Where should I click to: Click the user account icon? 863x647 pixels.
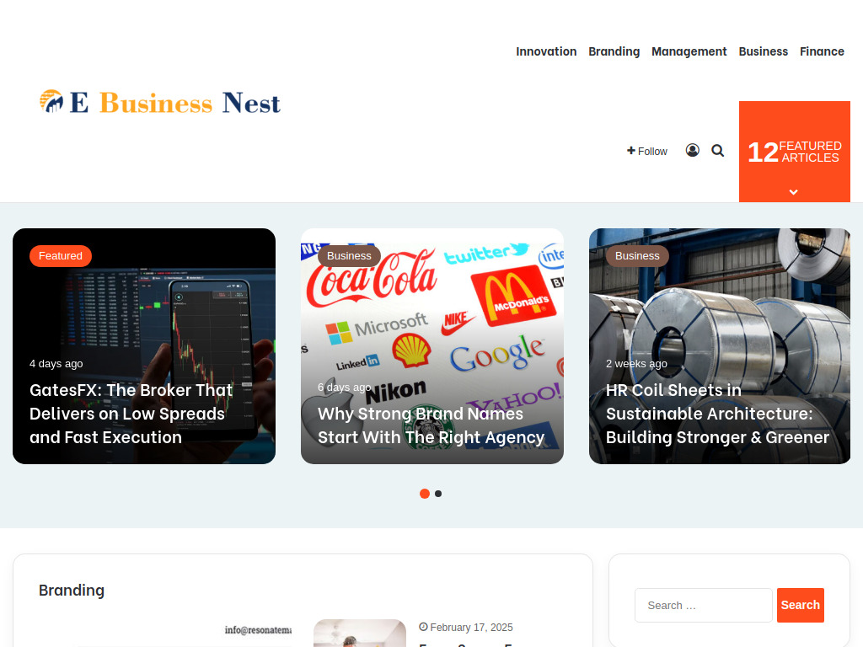tap(693, 150)
